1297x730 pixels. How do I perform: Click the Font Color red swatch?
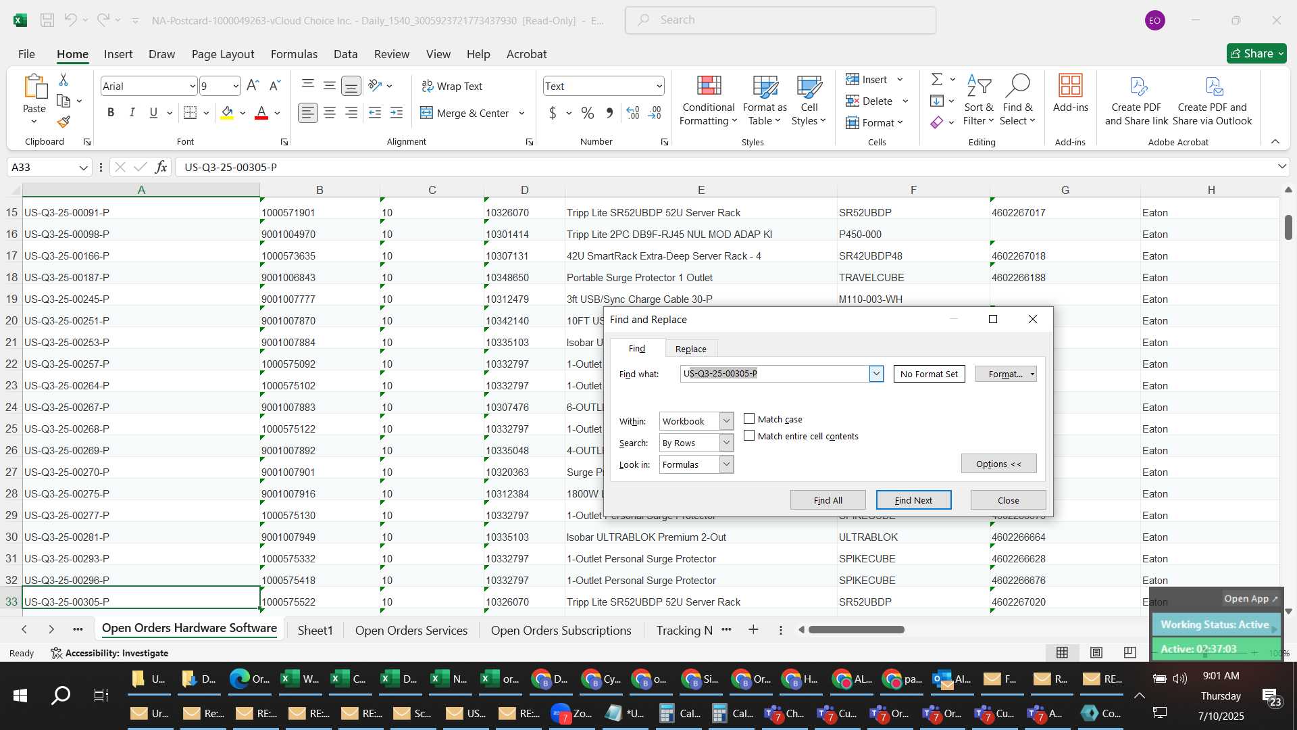tap(261, 113)
